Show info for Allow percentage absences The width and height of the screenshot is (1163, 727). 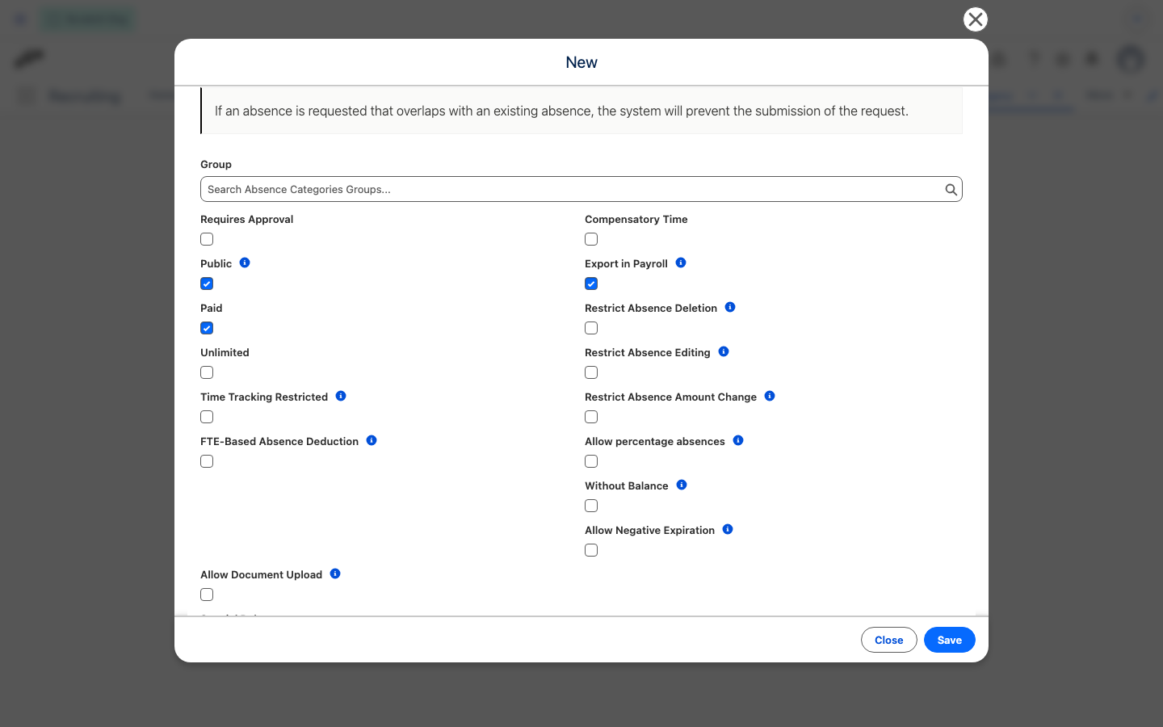(738, 440)
